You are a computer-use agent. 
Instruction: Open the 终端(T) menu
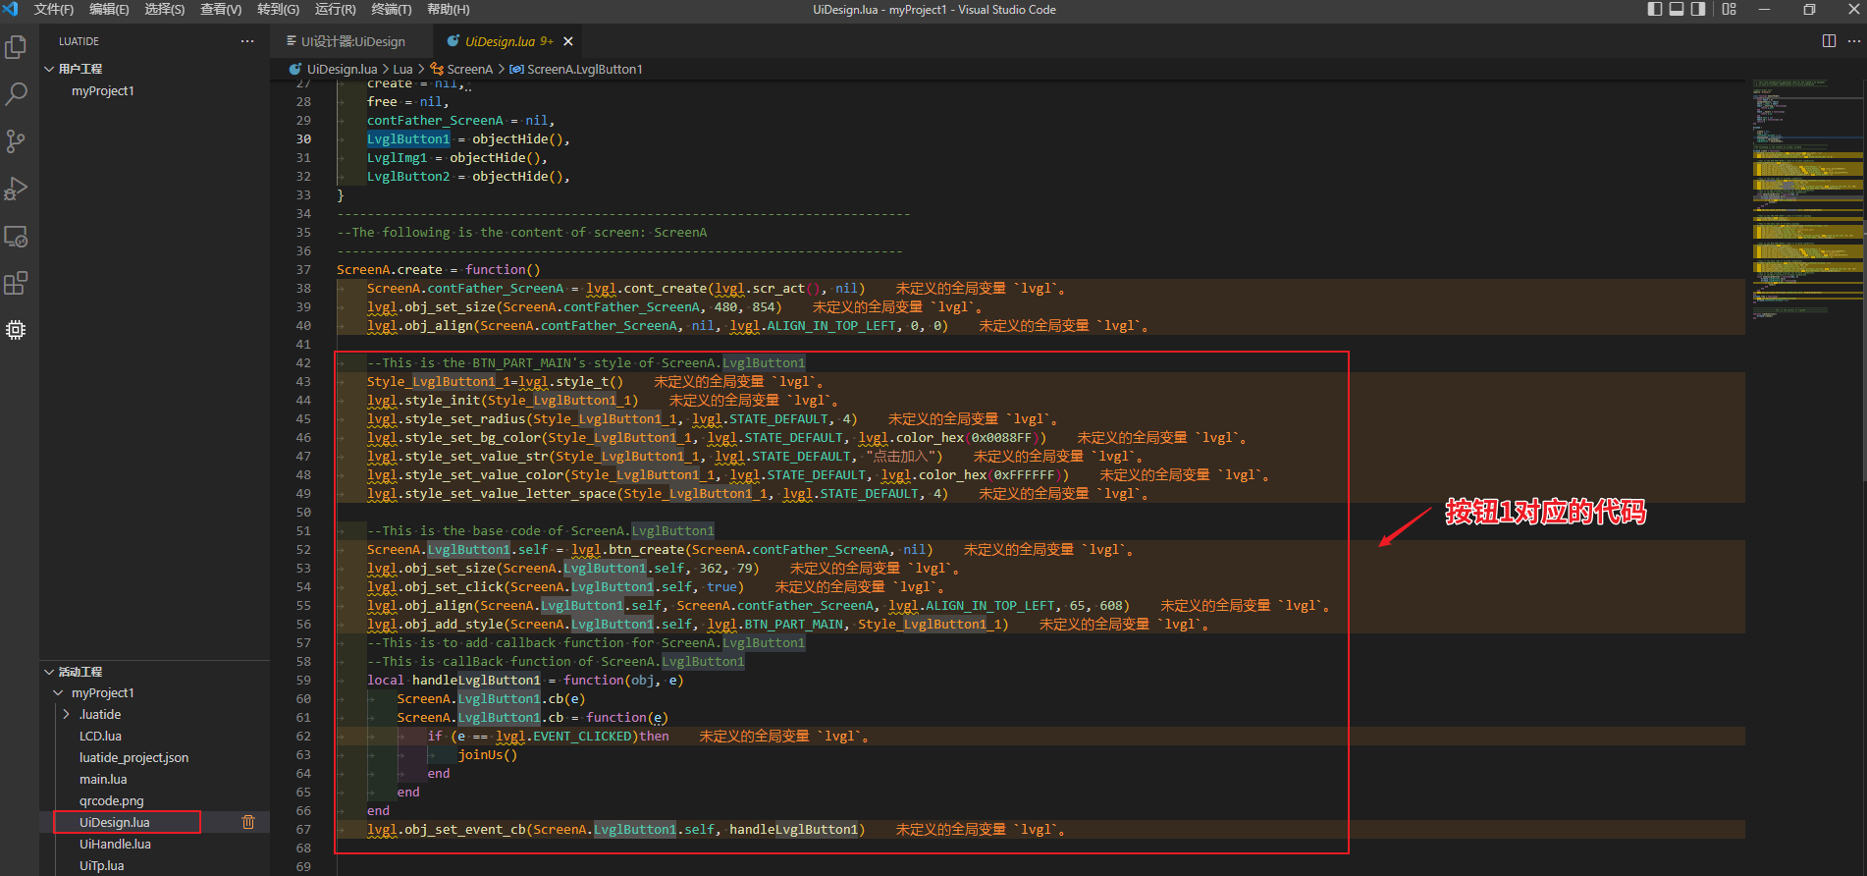coord(391,10)
